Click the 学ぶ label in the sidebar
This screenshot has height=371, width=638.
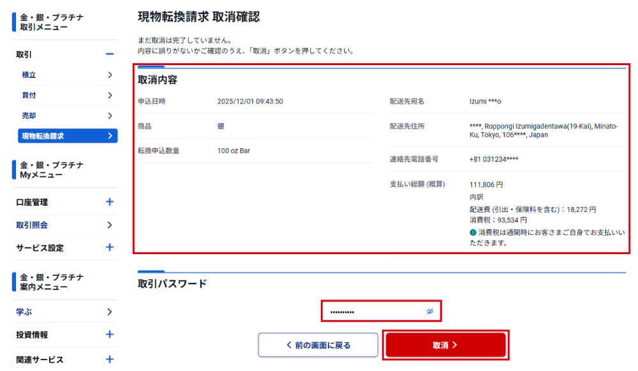click(x=24, y=312)
